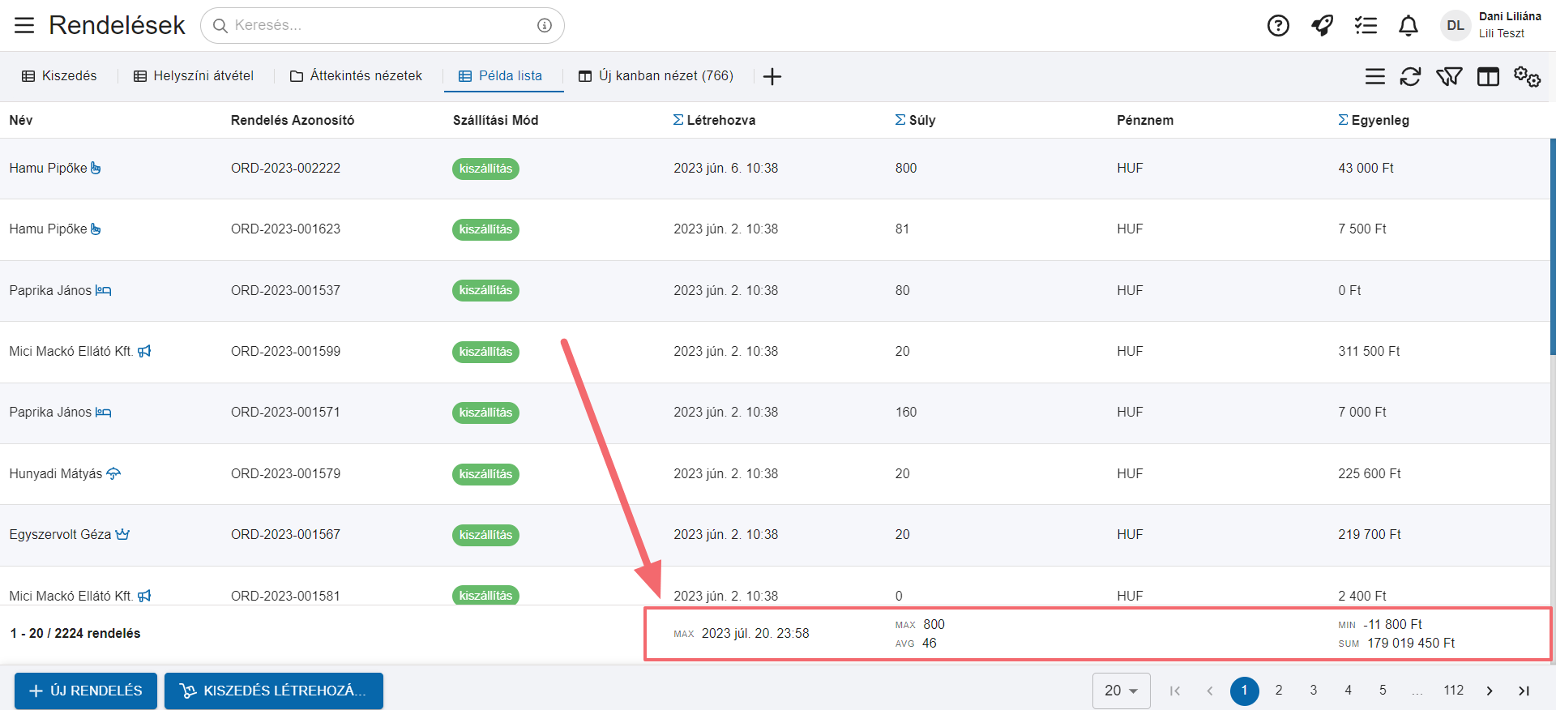
Task: Open row density menu icon
Action: click(1374, 76)
